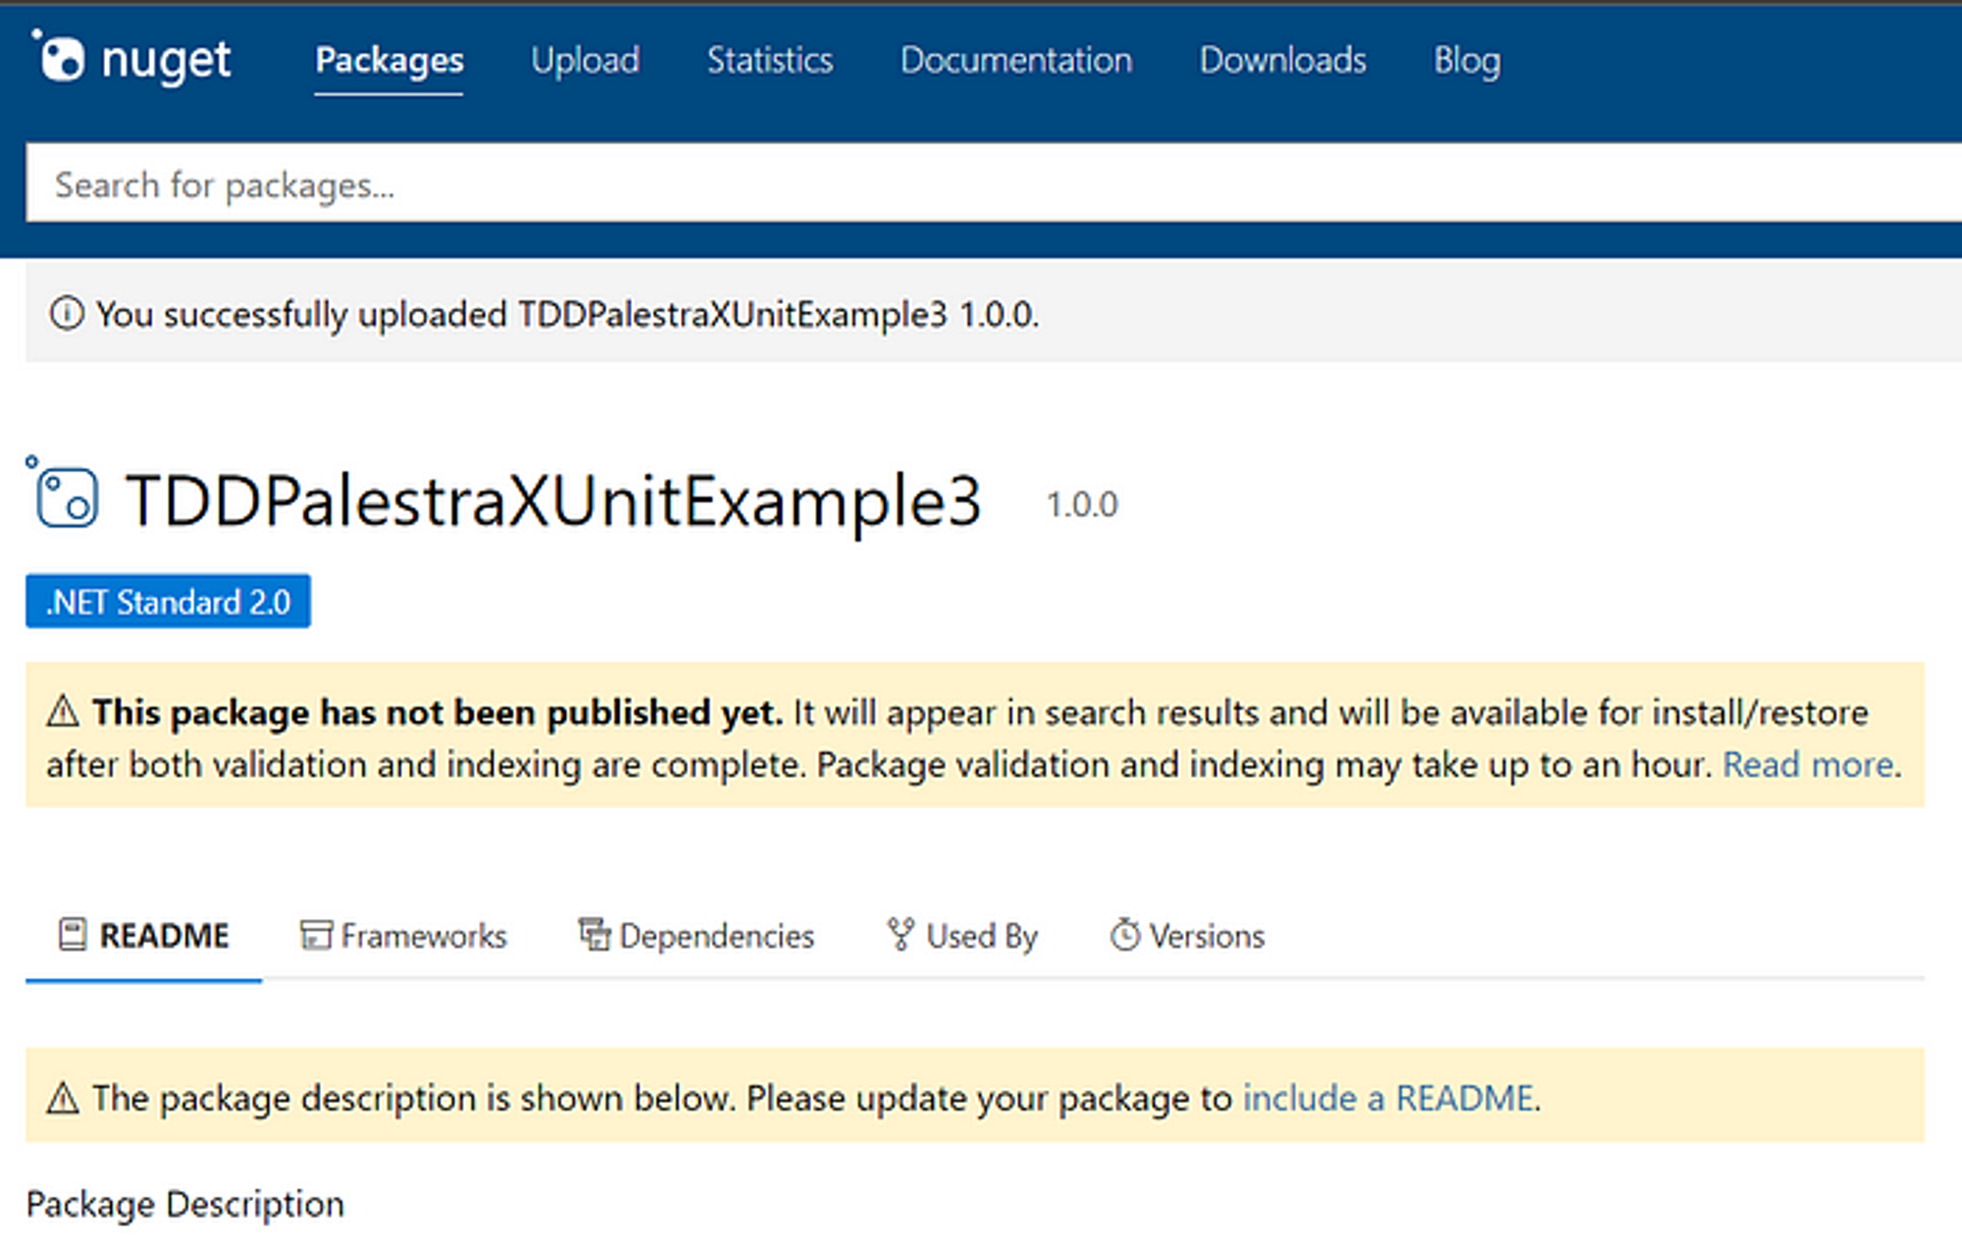Open Documentation from top navigation
Screen dimensions: 1962x1247
pyautogui.click(x=1016, y=61)
